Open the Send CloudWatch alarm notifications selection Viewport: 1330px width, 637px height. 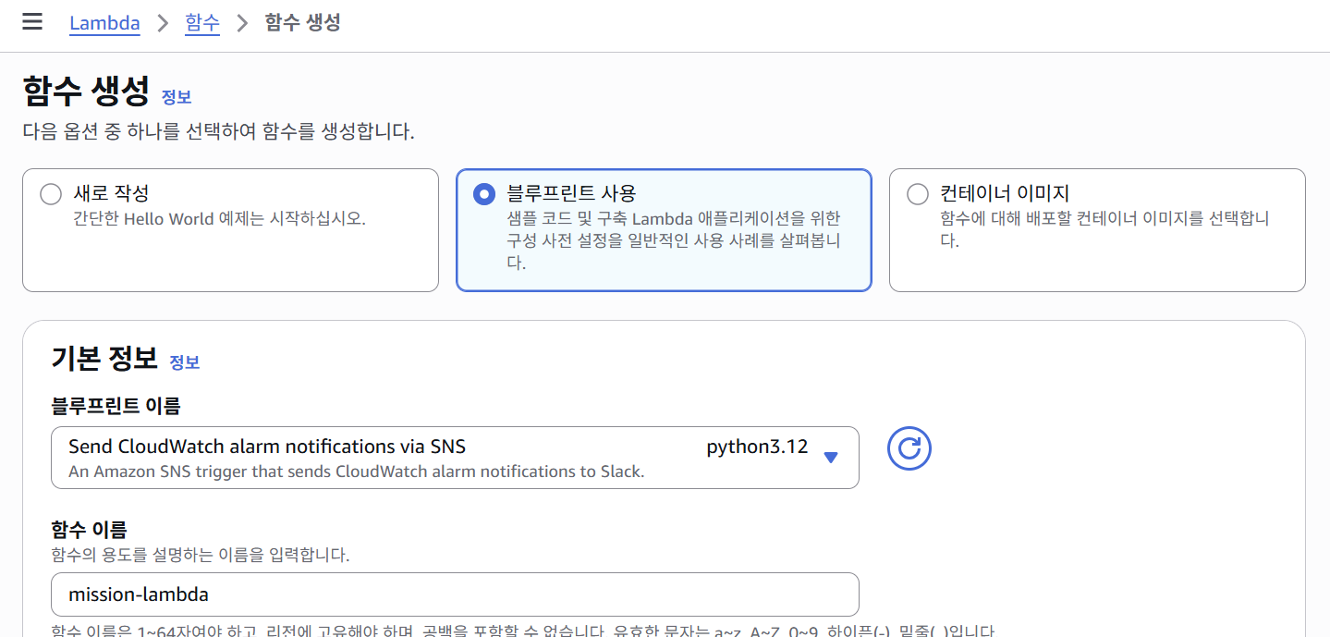click(x=267, y=447)
